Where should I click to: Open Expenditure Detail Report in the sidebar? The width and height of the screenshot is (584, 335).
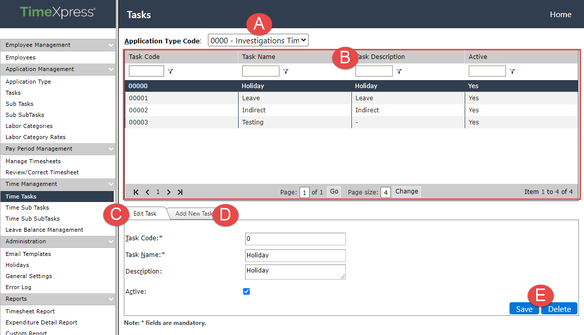[x=41, y=323]
